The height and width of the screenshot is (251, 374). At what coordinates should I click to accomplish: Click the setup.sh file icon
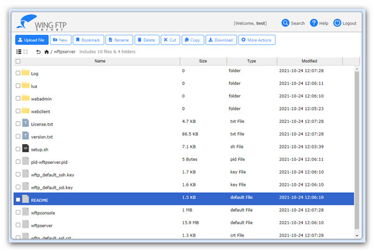tap(26, 149)
